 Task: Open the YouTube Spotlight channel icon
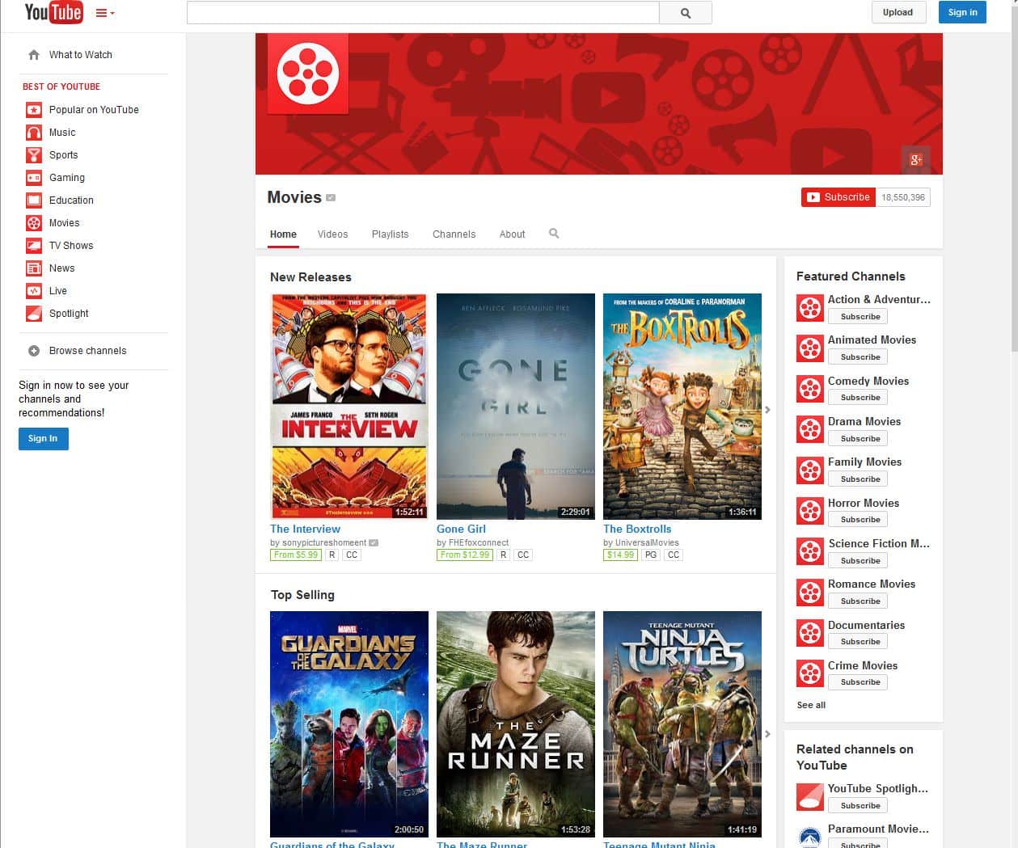coord(810,796)
